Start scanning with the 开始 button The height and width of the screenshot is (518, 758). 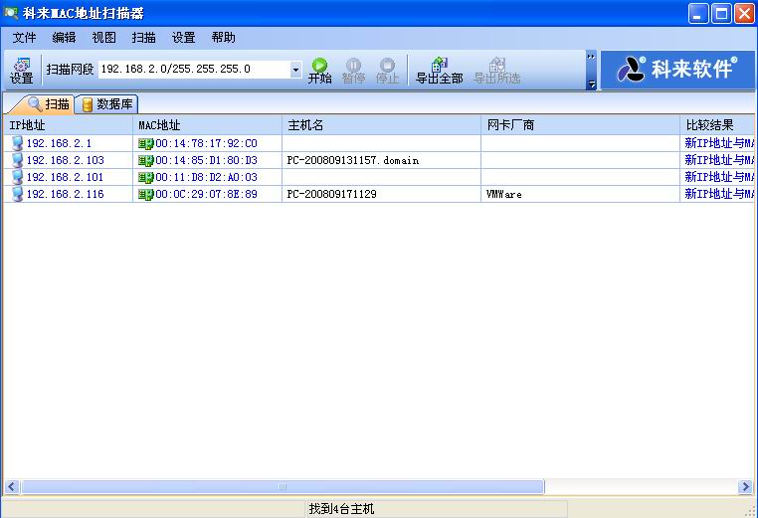tap(319, 71)
